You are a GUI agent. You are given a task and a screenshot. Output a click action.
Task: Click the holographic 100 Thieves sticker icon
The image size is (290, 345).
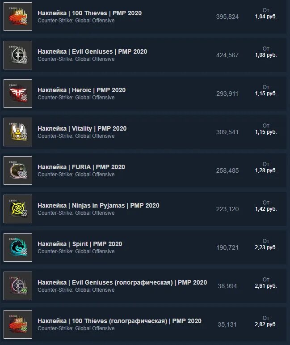pos(18,324)
